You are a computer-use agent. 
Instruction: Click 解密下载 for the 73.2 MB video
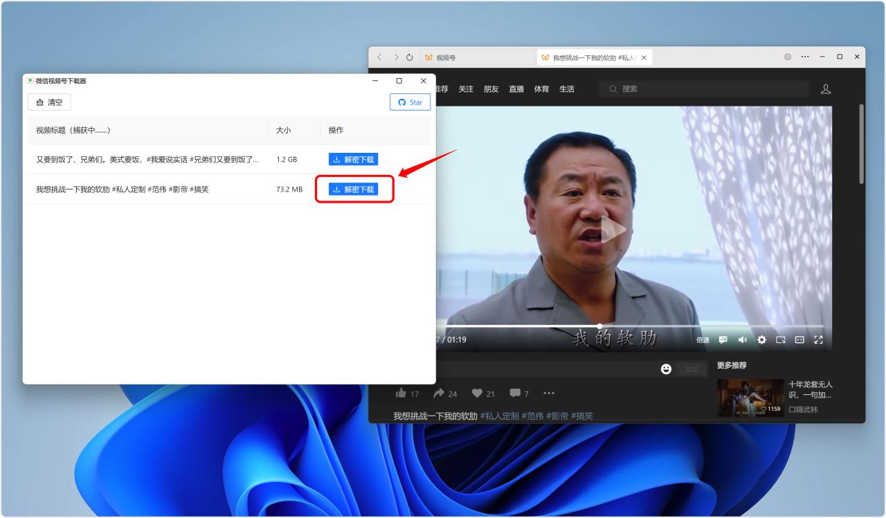(x=353, y=189)
